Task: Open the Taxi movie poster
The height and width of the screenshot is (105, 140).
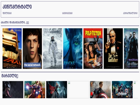Action: [x=12, y=48]
